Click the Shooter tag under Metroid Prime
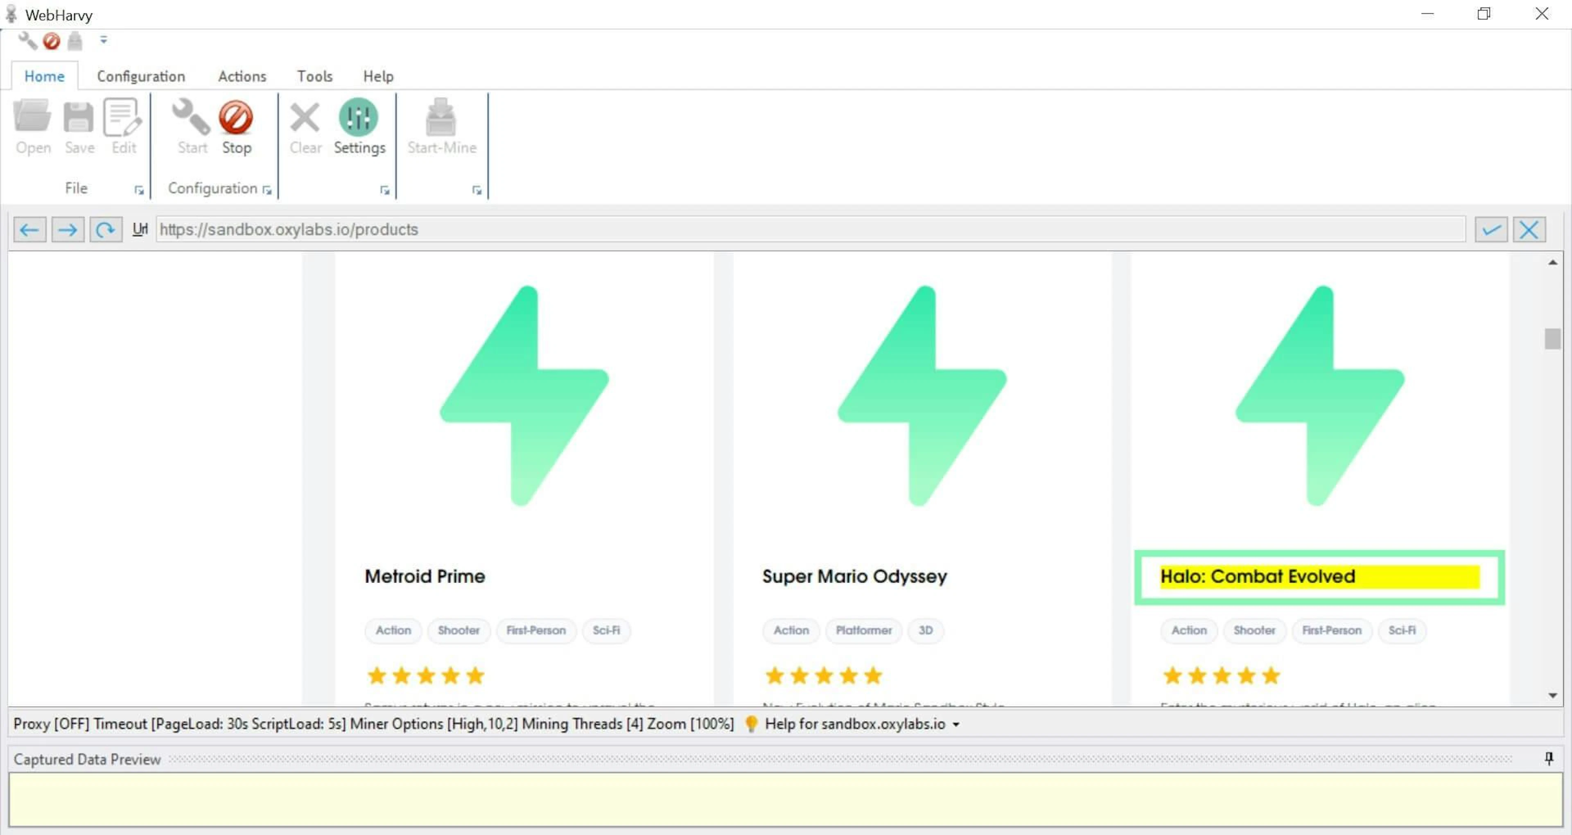This screenshot has height=835, width=1572. coord(458,630)
